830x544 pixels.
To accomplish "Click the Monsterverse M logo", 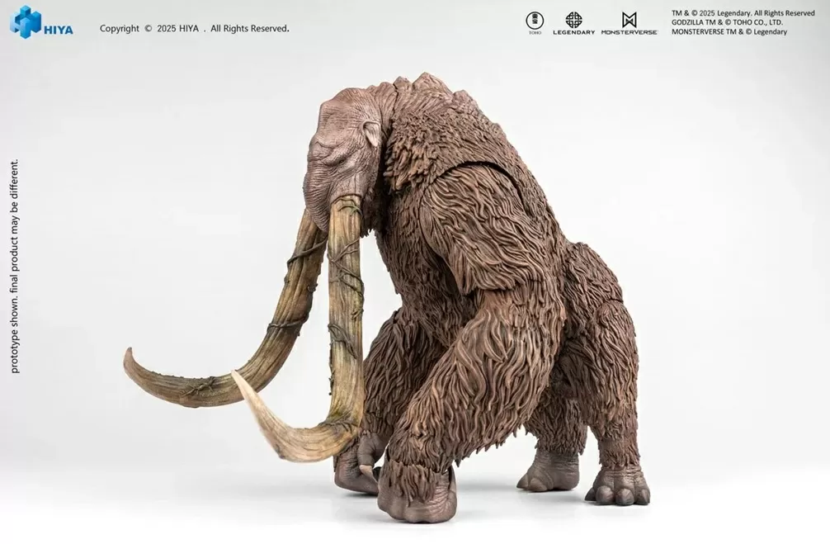I will click(630, 19).
